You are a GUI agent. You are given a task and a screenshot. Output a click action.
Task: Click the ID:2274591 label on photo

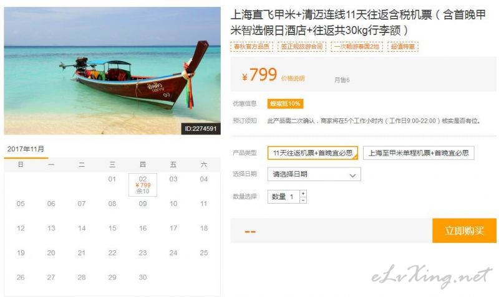point(201,129)
